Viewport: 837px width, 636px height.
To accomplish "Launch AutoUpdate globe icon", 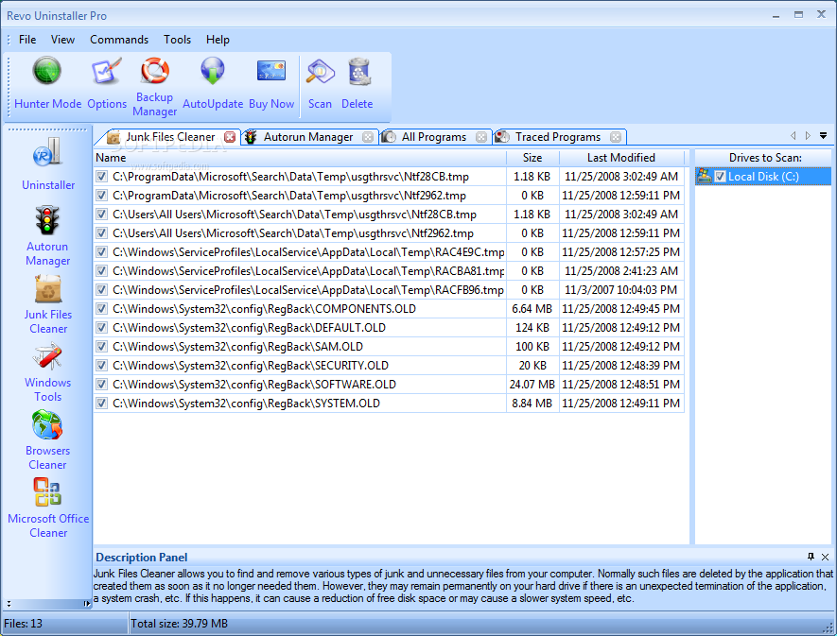I will pyautogui.click(x=213, y=71).
